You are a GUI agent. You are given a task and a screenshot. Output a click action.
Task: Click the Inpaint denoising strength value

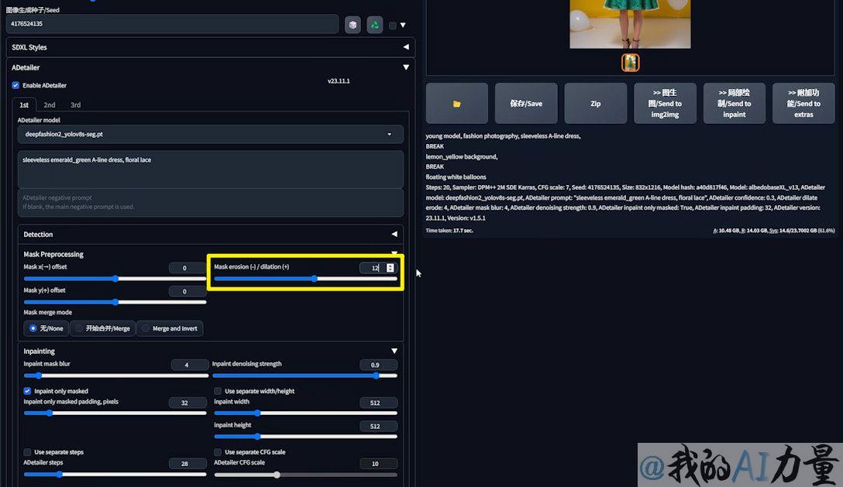click(x=378, y=365)
